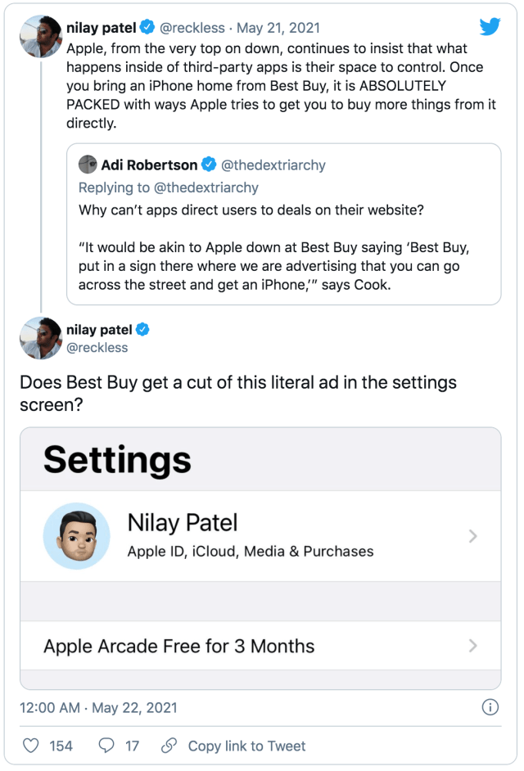Click the Replying to @thedextriarchy link
This screenshot has height=771, width=524.
point(169,187)
